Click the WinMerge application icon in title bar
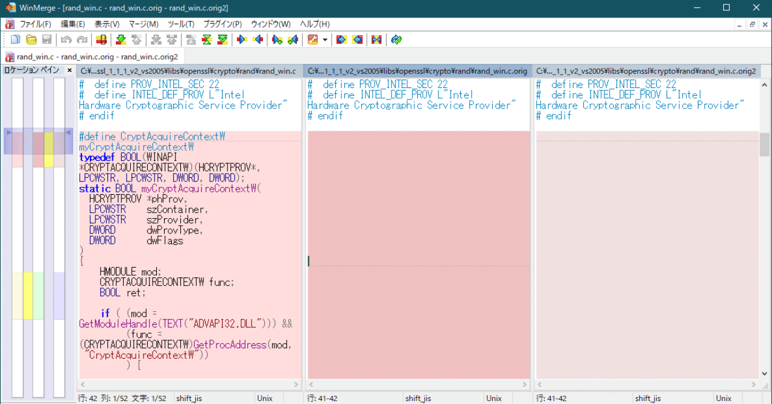The width and height of the screenshot is (772, 404). [x=10, y=8]
